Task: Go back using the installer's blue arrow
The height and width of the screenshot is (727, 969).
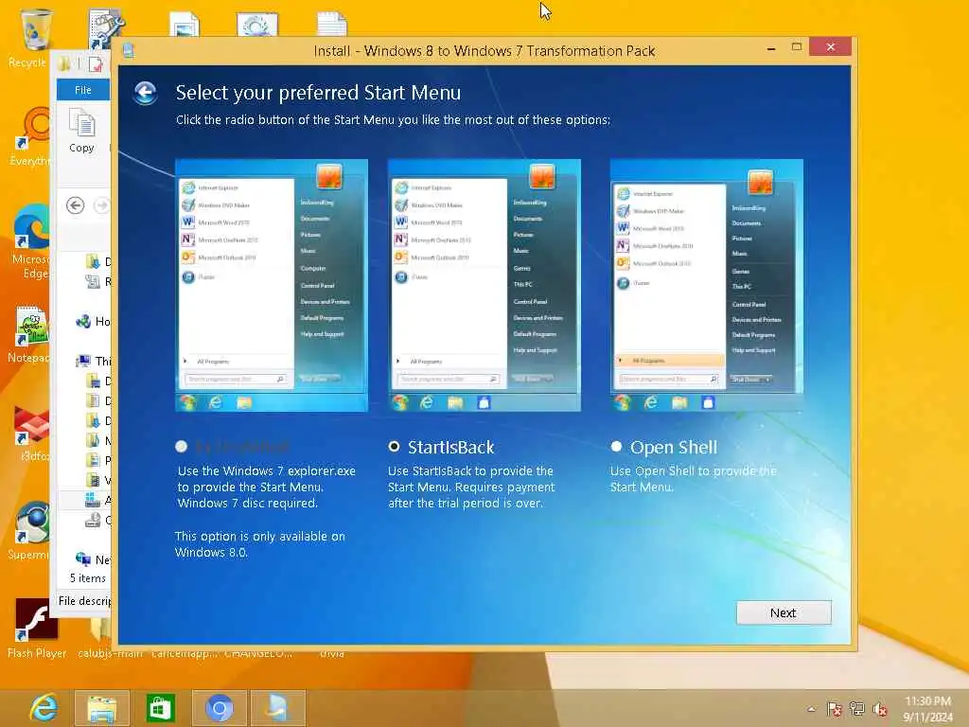Action: [146, 93]
